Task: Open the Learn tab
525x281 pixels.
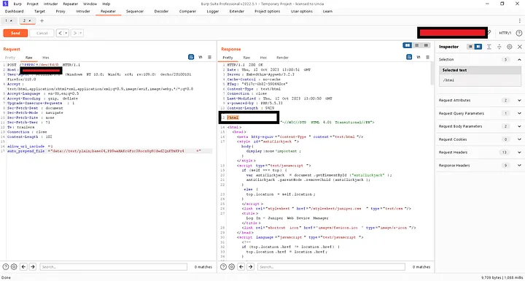Action: point(327,12)
